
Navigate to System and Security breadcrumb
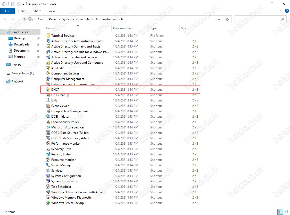pyautogui.click(x=76, y=19)
